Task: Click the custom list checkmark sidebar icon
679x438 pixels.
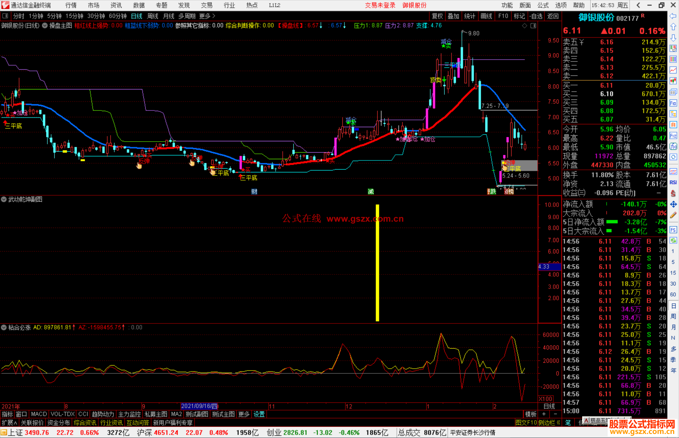Action: tap(673, 48)
